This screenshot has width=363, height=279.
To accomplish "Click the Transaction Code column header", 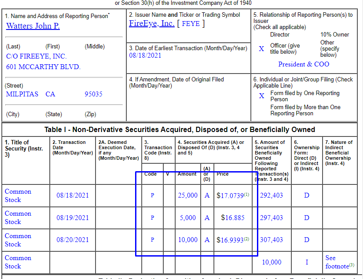I will pos(158,150).
